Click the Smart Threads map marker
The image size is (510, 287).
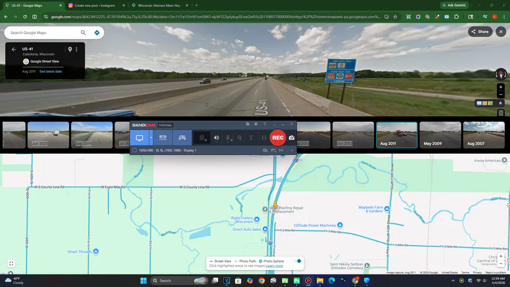pyautogui.click(x=96, y=251)
